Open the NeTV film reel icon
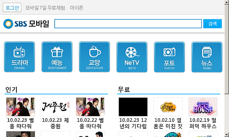 132,57
